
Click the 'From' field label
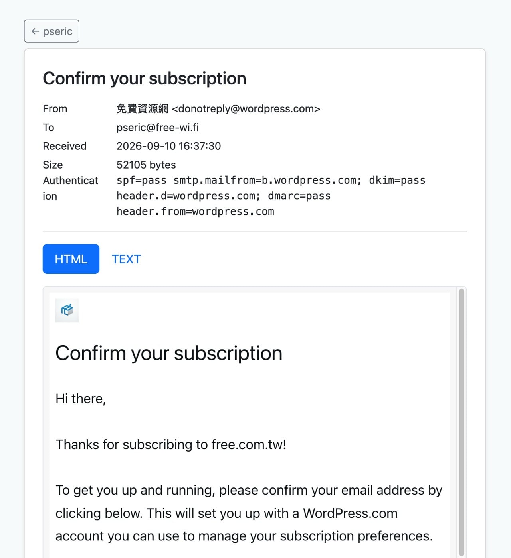tap(55, 109)
